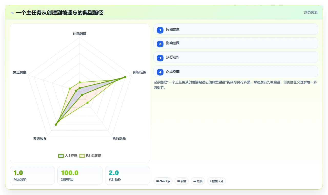
Task: Click the 复盘价值 radar axis label
Action: [x=20, y=72]
